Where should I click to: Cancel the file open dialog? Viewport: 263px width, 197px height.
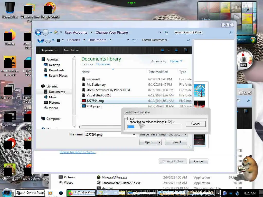176,142
